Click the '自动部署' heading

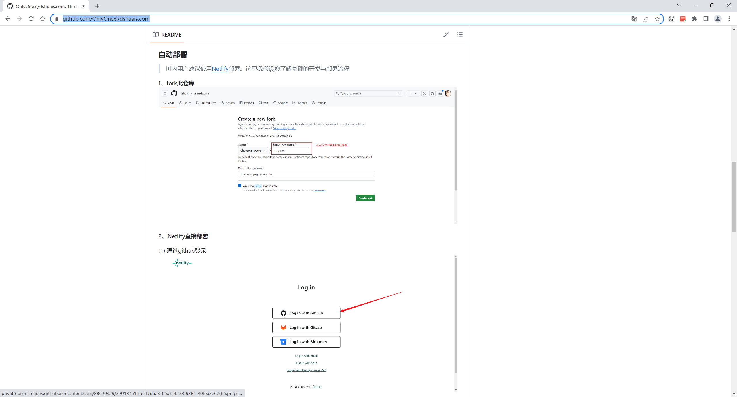tap(173, 54)
